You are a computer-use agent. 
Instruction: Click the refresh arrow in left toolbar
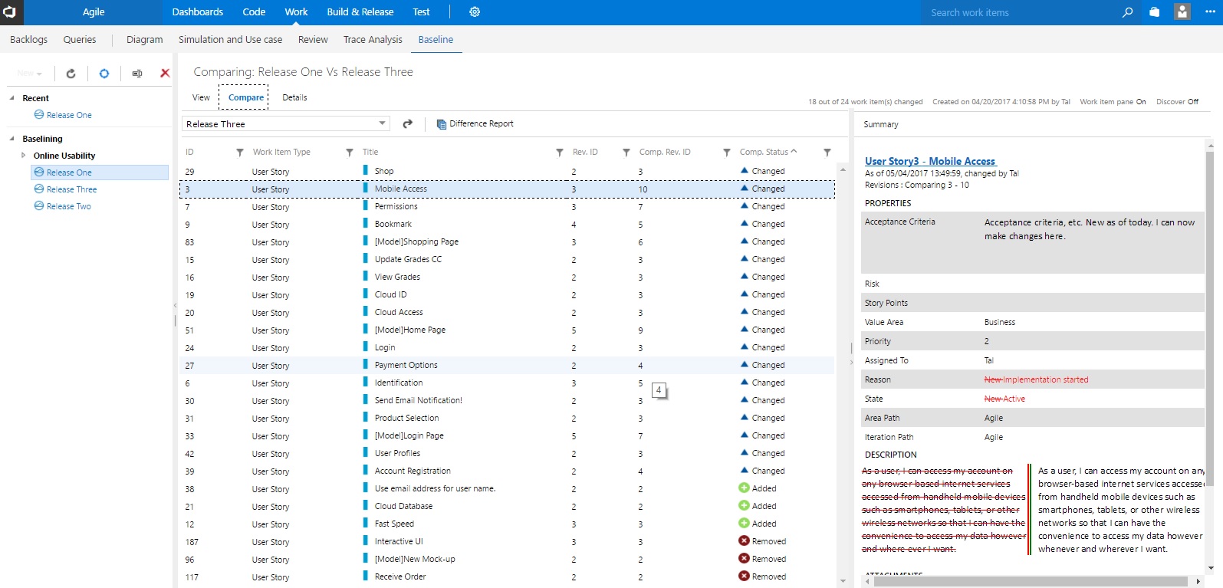tap(71, 74)
